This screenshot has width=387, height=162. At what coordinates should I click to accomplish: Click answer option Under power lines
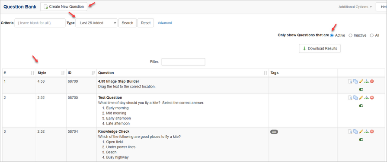pos(121,147)
